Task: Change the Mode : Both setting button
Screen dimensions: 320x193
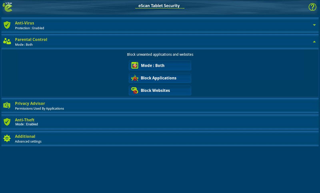Action: pyautogui.click(x=160, y=66)
